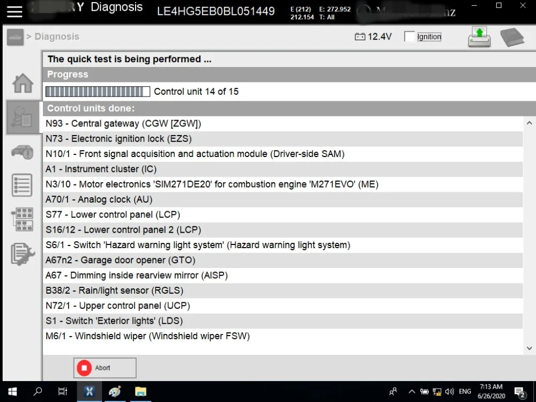This screenshot has width=536, height=402.
Task: Open the list view sidebar icon
Action: pos(22,185)
